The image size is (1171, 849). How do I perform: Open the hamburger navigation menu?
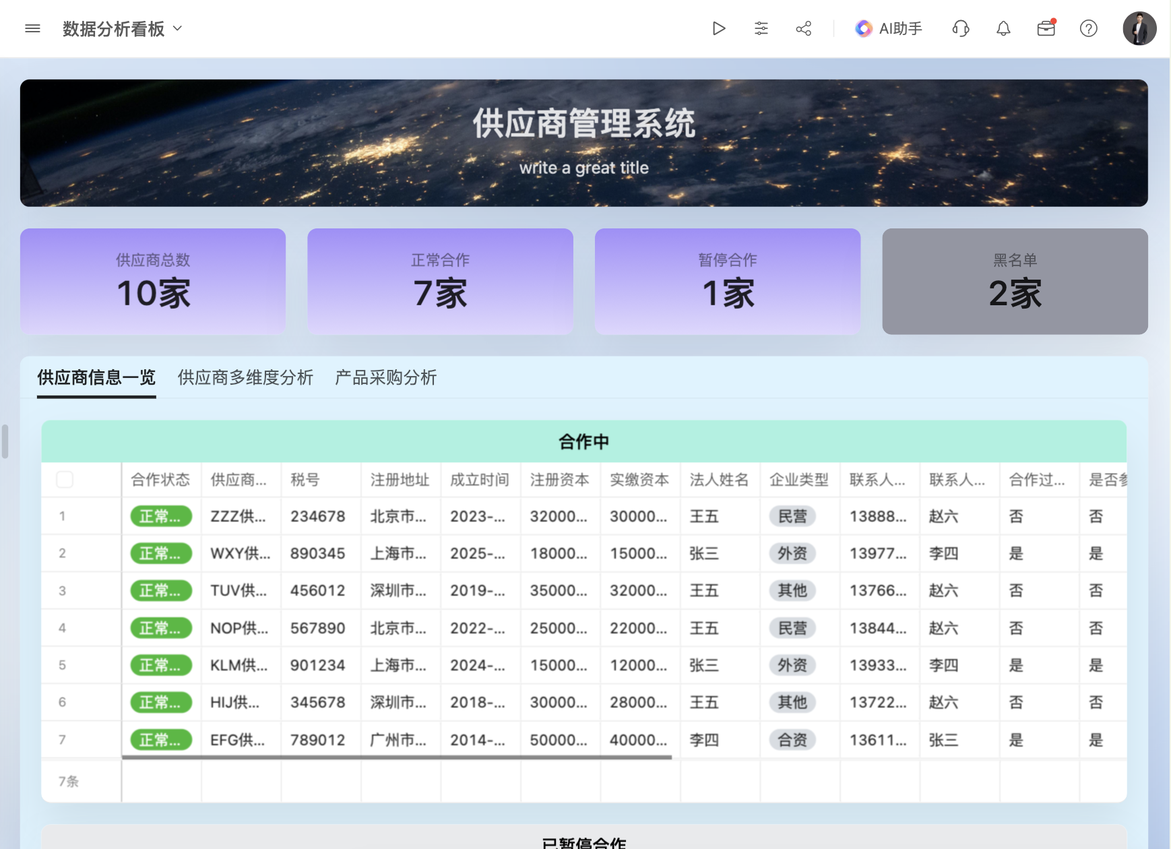tap(32, 28)
